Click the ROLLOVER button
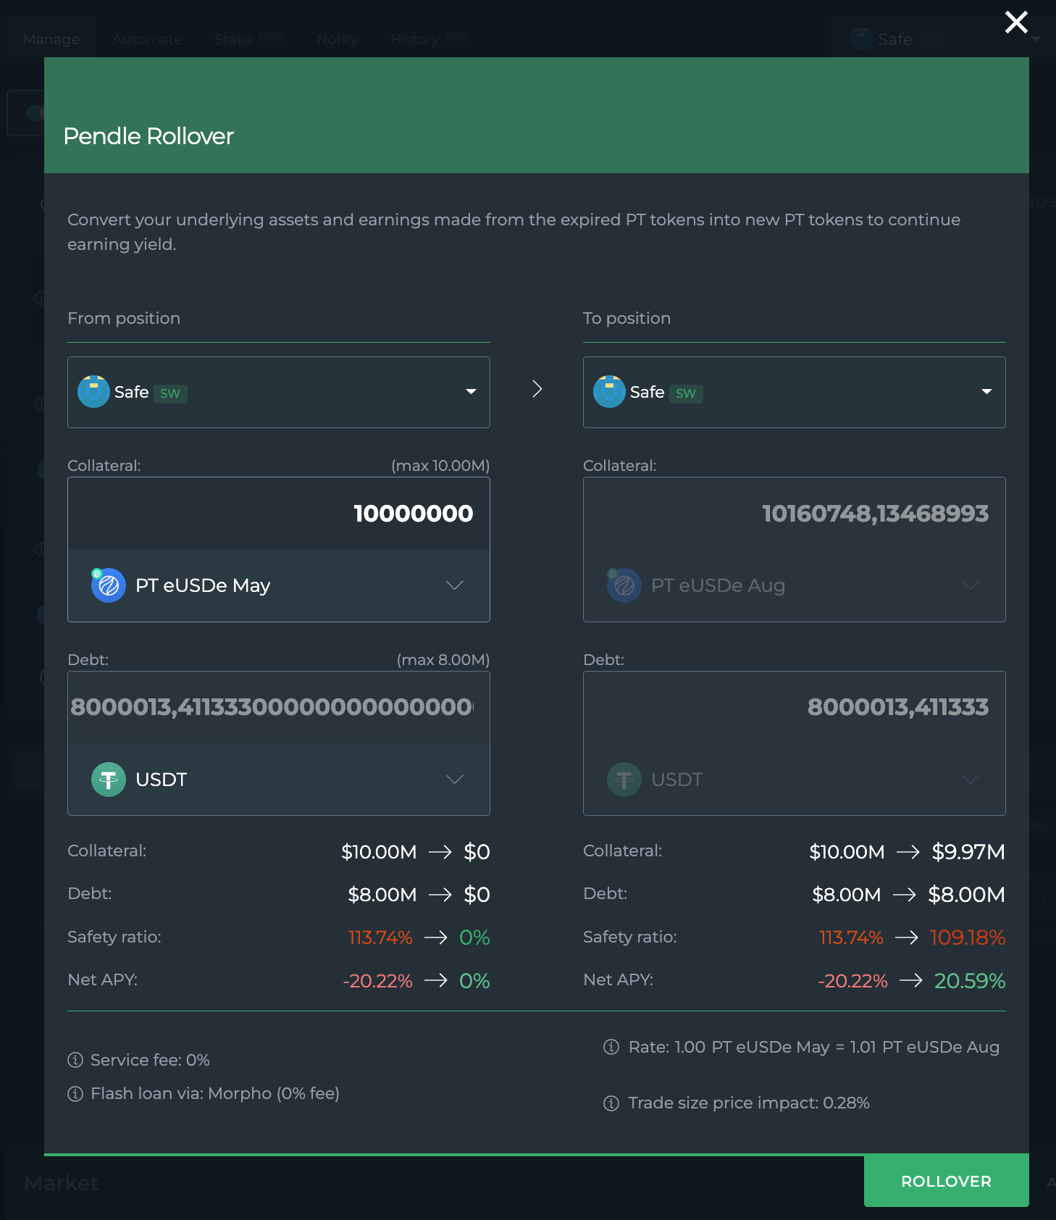The image size is (1056, 1220). pyautogui.click(x=946, y=1181)
